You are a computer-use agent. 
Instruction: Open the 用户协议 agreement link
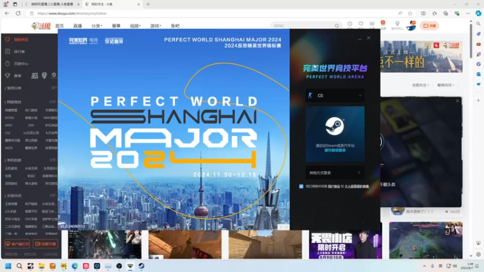click(334, 186)
